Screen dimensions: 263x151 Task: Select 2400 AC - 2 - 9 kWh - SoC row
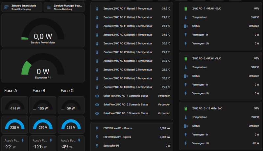(x=221, y=59)
